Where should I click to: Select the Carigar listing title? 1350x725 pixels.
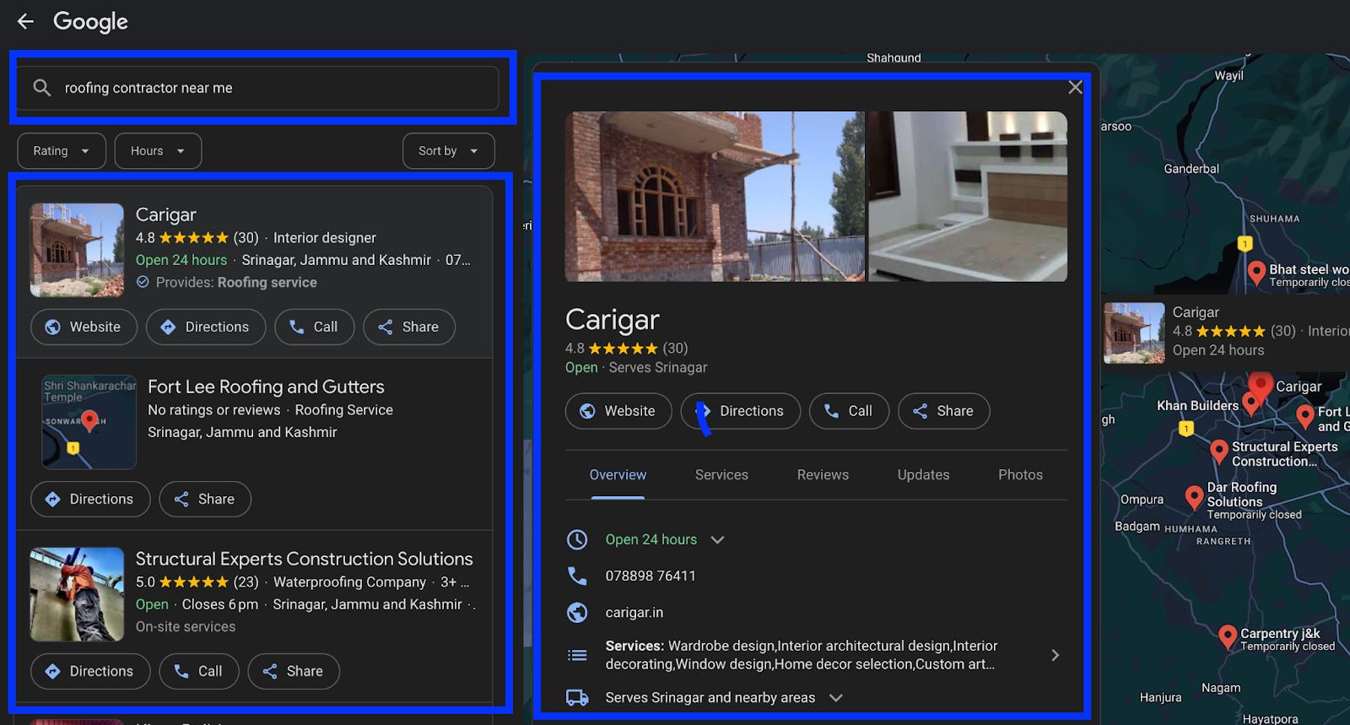pos(166,214)
